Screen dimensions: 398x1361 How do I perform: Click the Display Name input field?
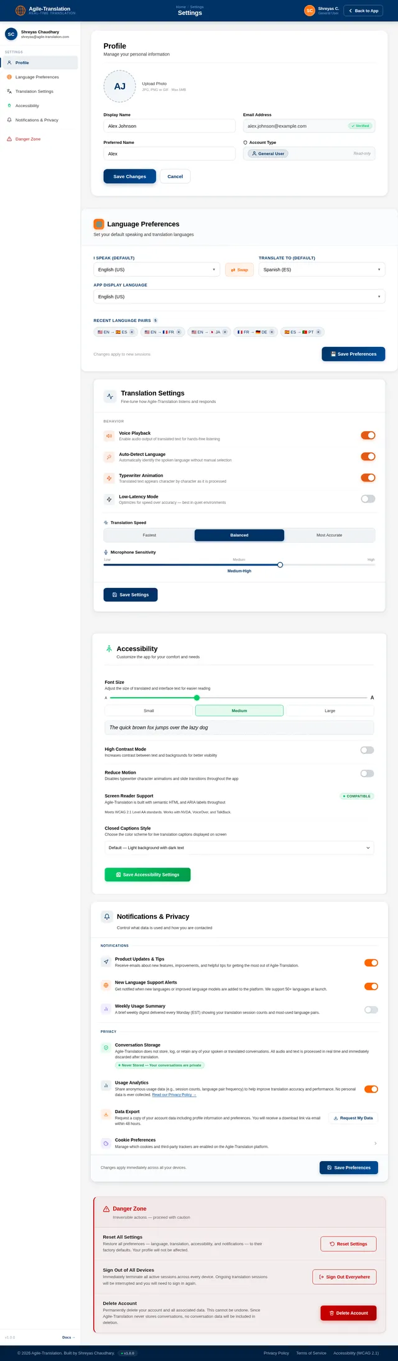tap(169, 126)
